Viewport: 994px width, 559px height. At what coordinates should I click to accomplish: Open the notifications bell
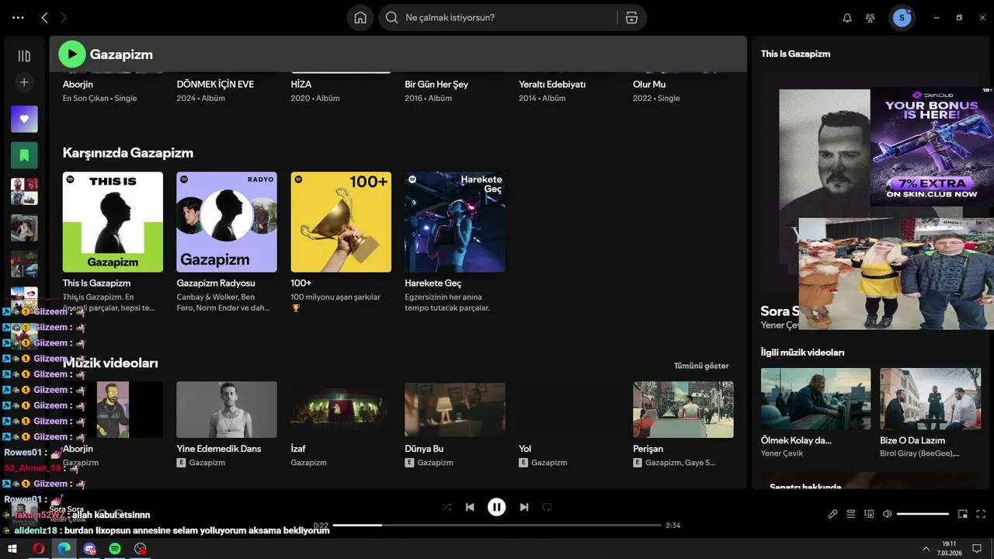pyautogui.click(x=847, y=17)
